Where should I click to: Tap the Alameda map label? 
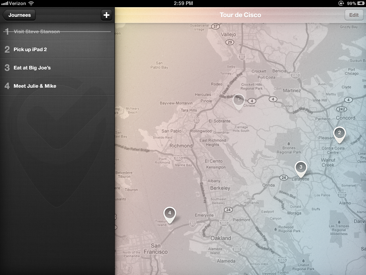click(x=226, y=261)
